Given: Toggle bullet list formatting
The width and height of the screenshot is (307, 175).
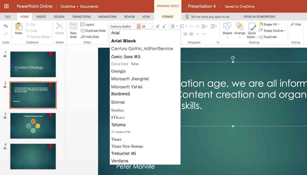Looking at the screenshot, I should click(173, 26).
